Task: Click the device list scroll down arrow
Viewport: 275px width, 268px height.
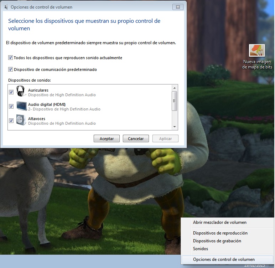Action: pos(174,127)
